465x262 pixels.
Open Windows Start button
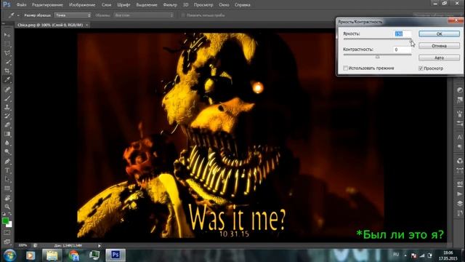(x=10, y=255)
